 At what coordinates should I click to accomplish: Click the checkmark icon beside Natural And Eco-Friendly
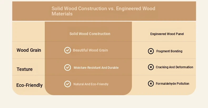tap(67, 84)
